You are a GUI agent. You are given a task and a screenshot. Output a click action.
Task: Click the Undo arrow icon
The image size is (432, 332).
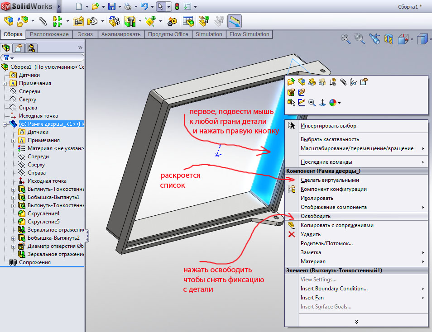[x=144, y=6]
